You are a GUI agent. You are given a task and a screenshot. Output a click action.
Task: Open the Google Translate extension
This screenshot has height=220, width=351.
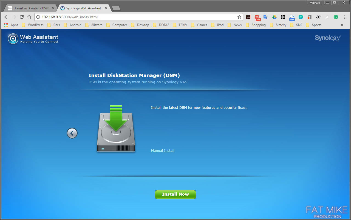click(265, 17)
